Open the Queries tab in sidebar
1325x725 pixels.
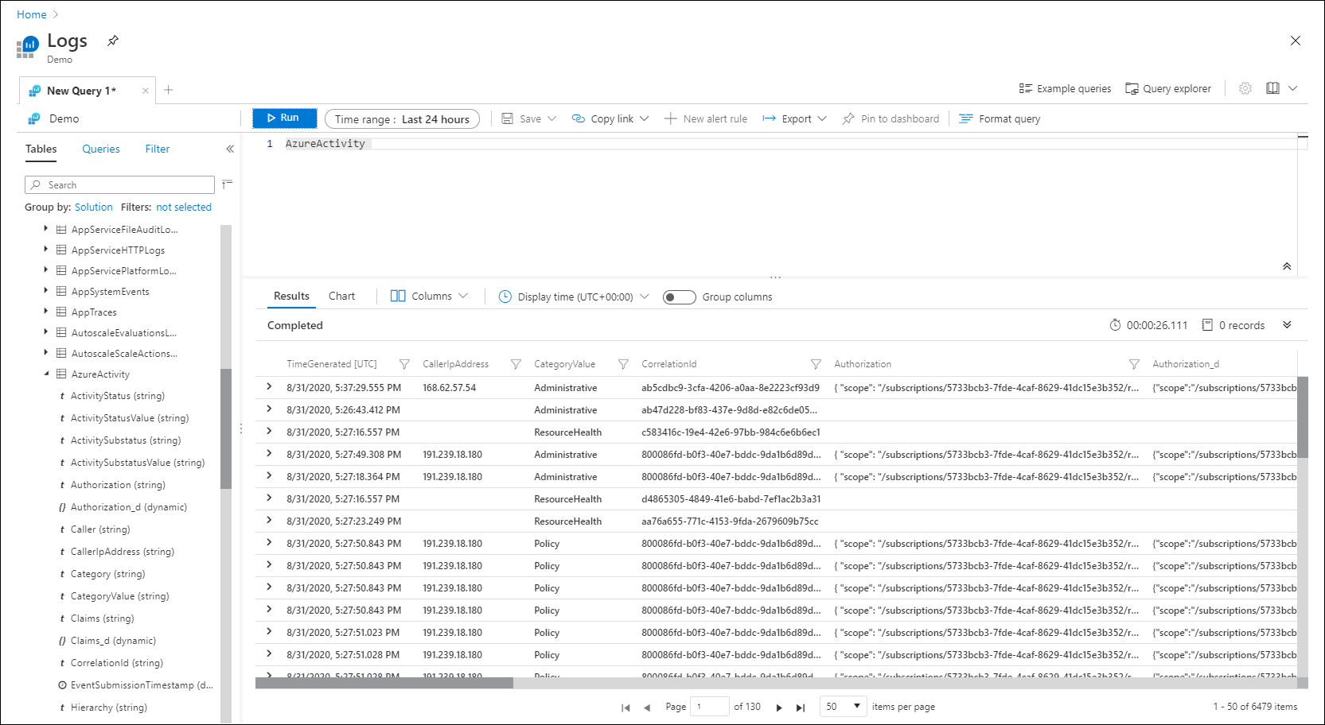pyautogui.click(x=101, y=149)
